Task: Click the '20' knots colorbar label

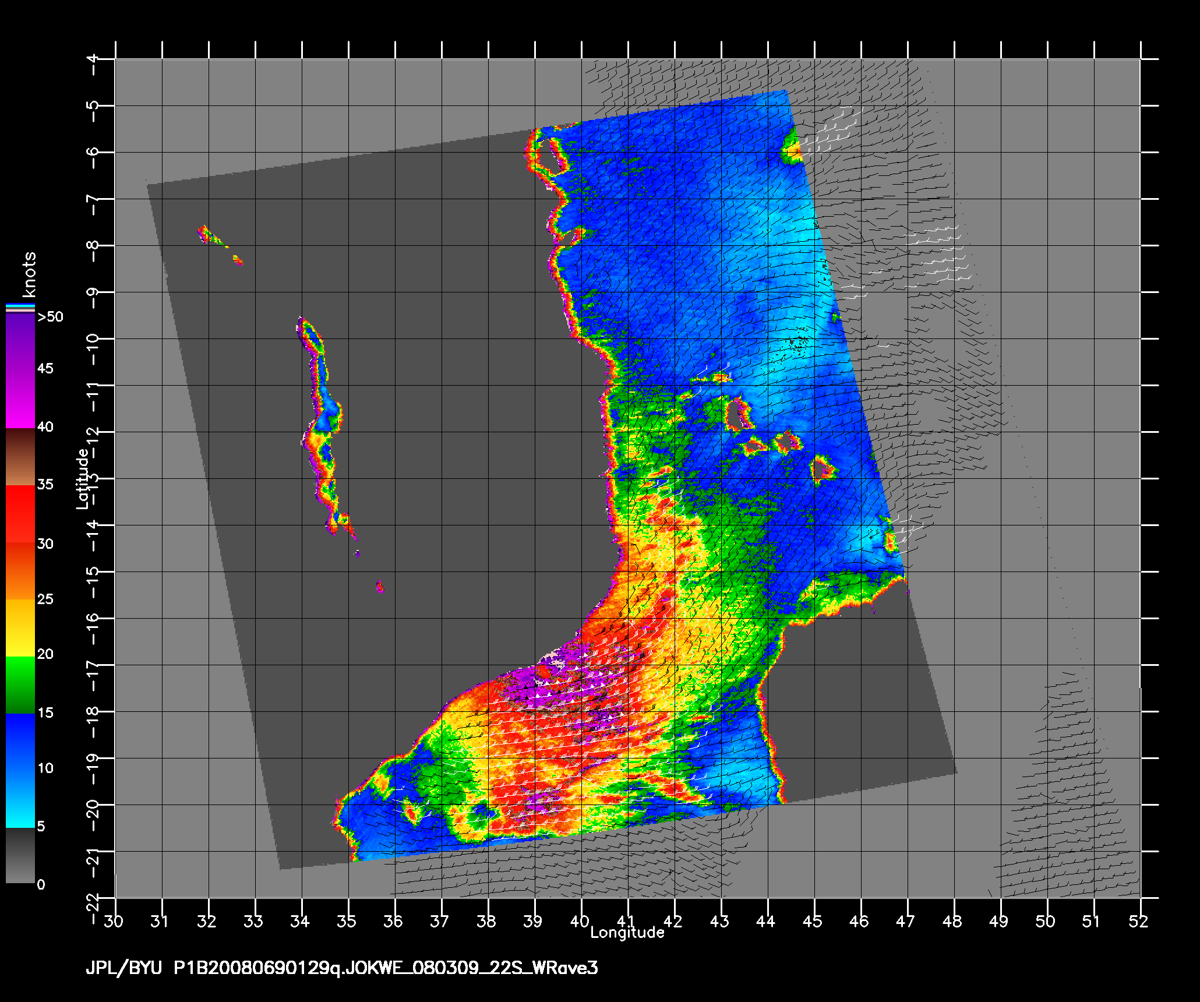Action: click(x=45, y=654)
